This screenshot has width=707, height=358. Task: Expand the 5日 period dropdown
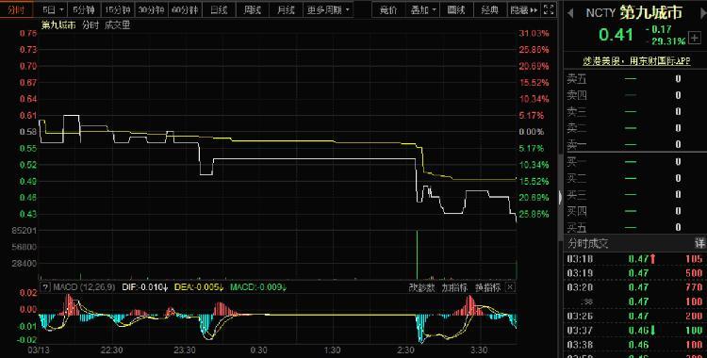click(x=53, y=10)
